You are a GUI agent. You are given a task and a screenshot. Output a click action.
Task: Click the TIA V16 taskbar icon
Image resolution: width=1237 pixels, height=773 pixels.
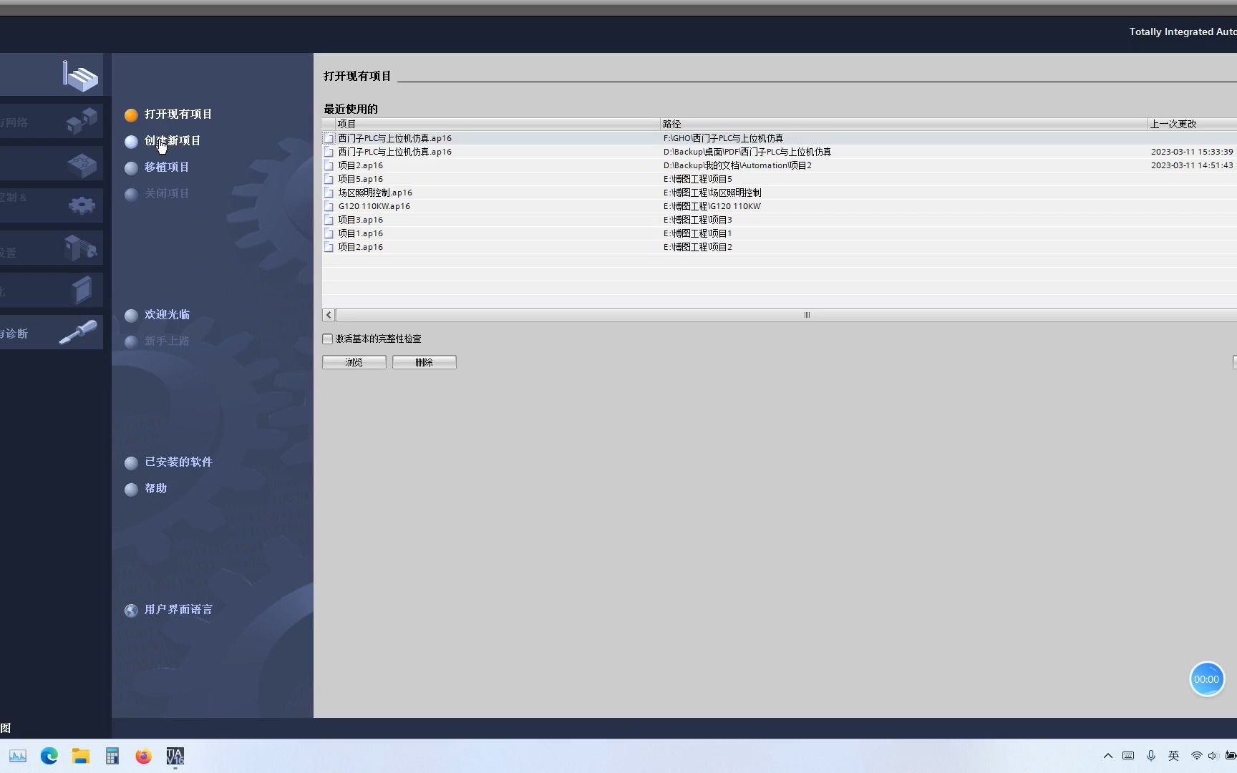pyautogui.click(x=175, y=756)
